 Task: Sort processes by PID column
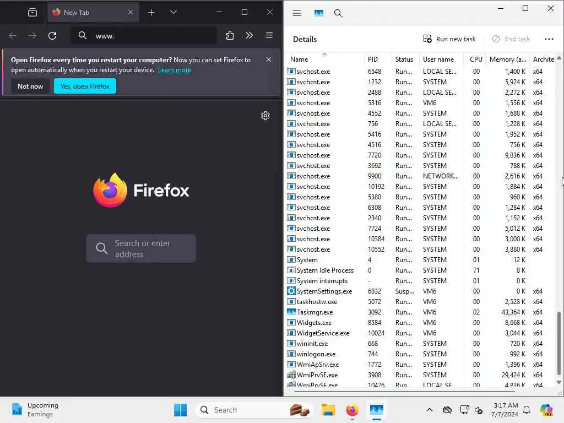[378, 59]
